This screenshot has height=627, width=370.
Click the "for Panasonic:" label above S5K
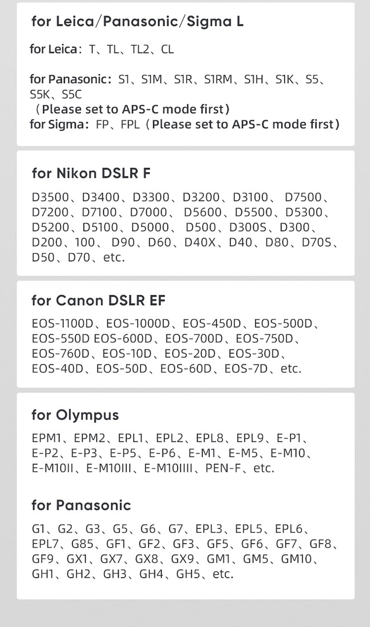70,79
